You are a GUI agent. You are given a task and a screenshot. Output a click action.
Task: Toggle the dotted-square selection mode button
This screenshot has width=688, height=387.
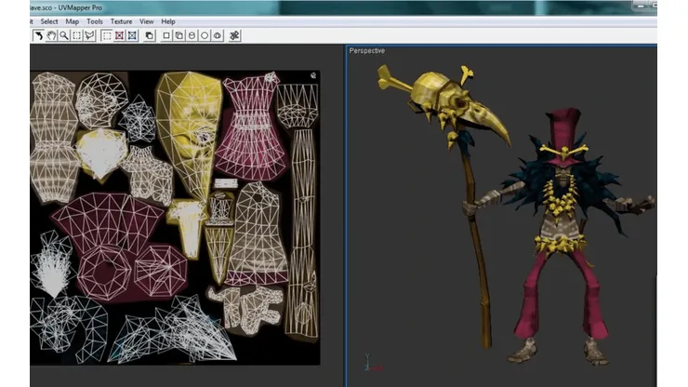tap(107, 35)
